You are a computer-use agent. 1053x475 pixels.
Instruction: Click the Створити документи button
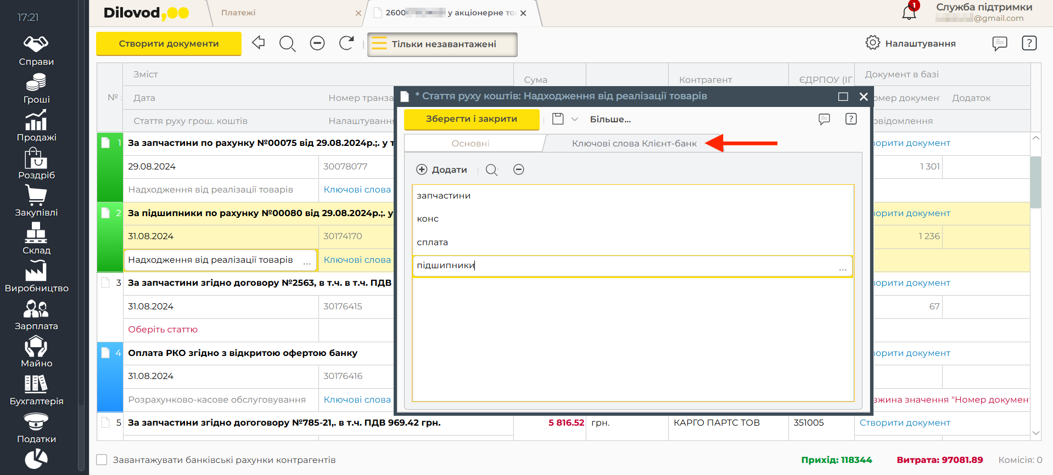coord(169,44)
